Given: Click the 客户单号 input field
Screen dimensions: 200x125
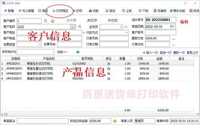Looking at the screenshot, I should pyautogui.click(x=161, y=32).
